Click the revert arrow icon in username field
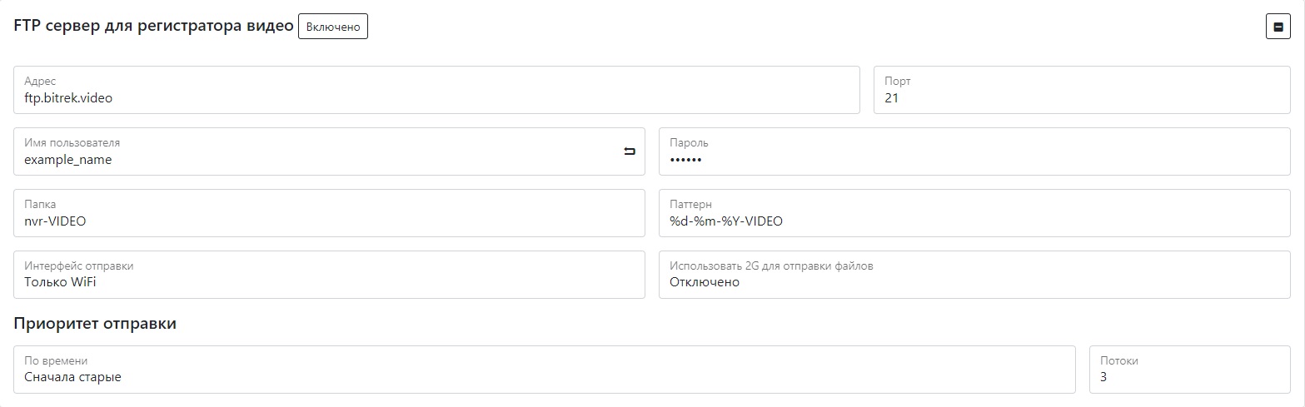1305x407 pixels. click(629, 151)
